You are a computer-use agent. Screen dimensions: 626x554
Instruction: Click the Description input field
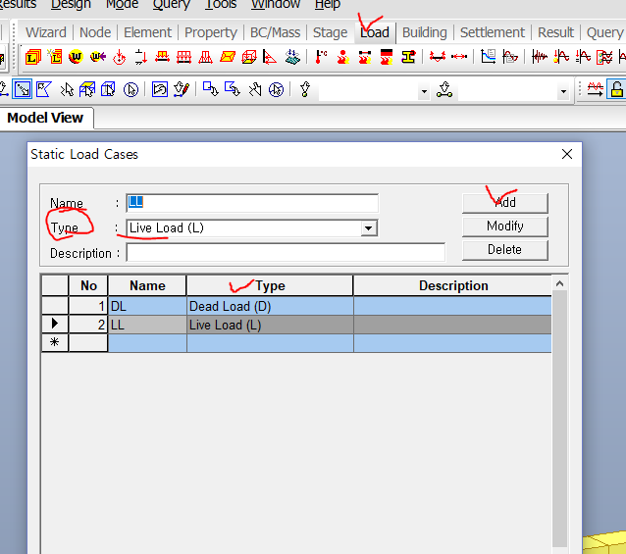pos(286,253)
